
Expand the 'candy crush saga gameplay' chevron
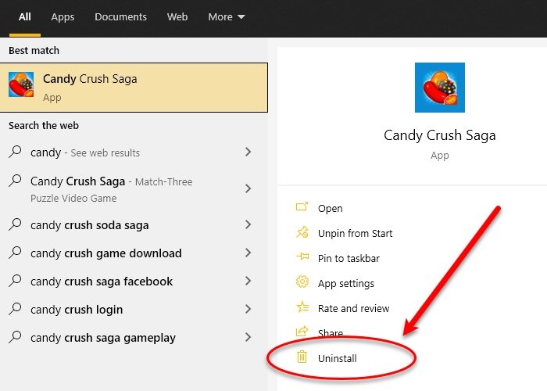(248, 337)
